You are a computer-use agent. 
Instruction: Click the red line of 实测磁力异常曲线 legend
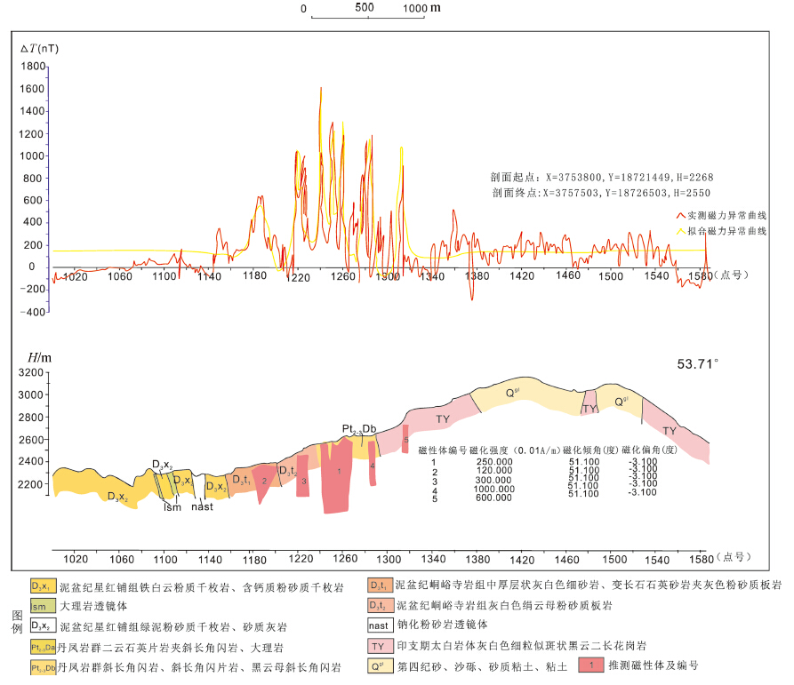click(x=680, y=216)
